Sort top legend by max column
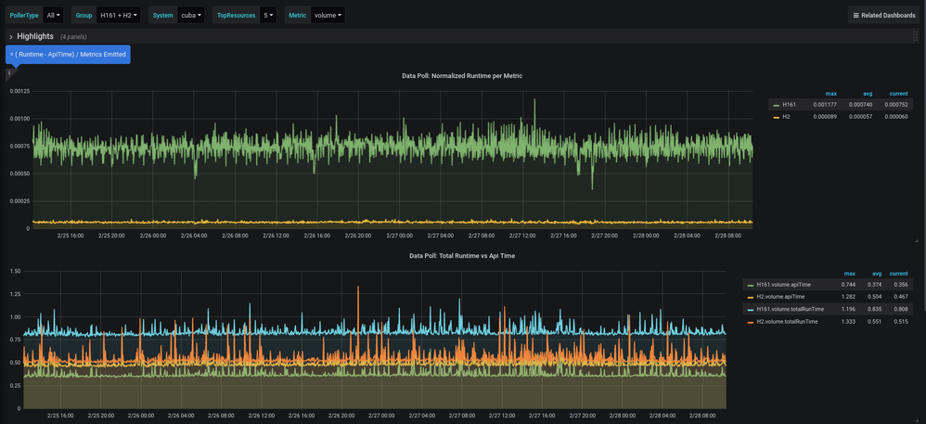 831,94
